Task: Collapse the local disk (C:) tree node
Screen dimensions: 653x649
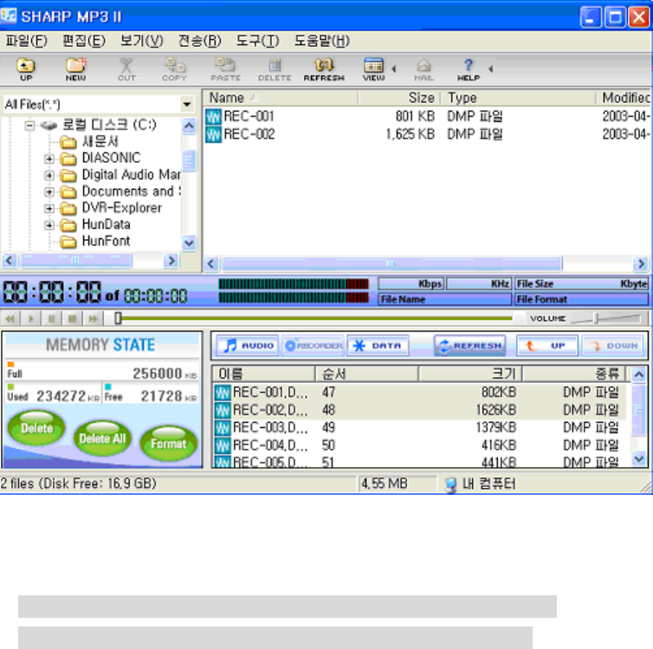Action: pos(29,125)
